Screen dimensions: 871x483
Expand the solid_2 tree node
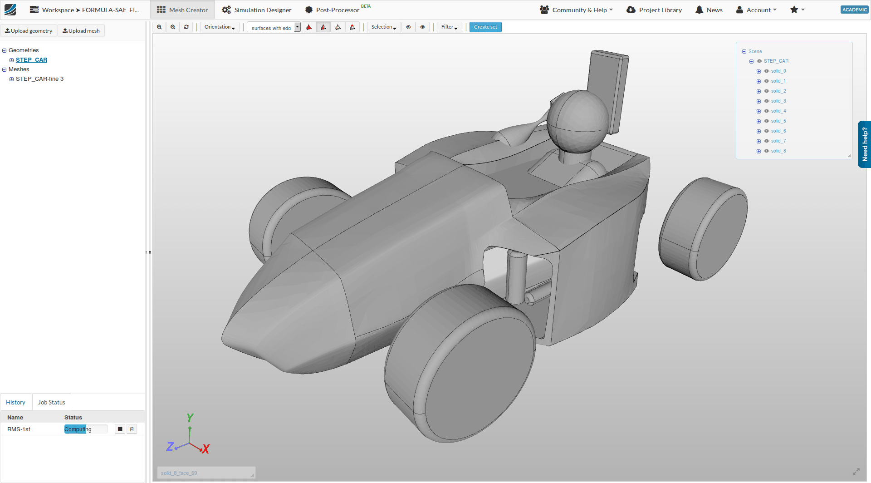(x=758, y=92)
